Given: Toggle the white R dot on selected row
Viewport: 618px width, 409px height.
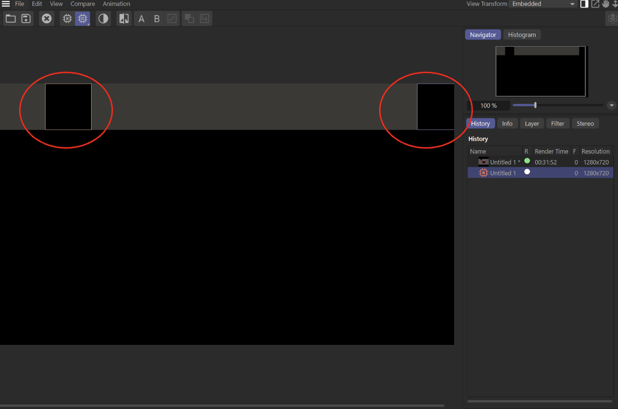Looking at the screenshot, I should pos(527,172).
